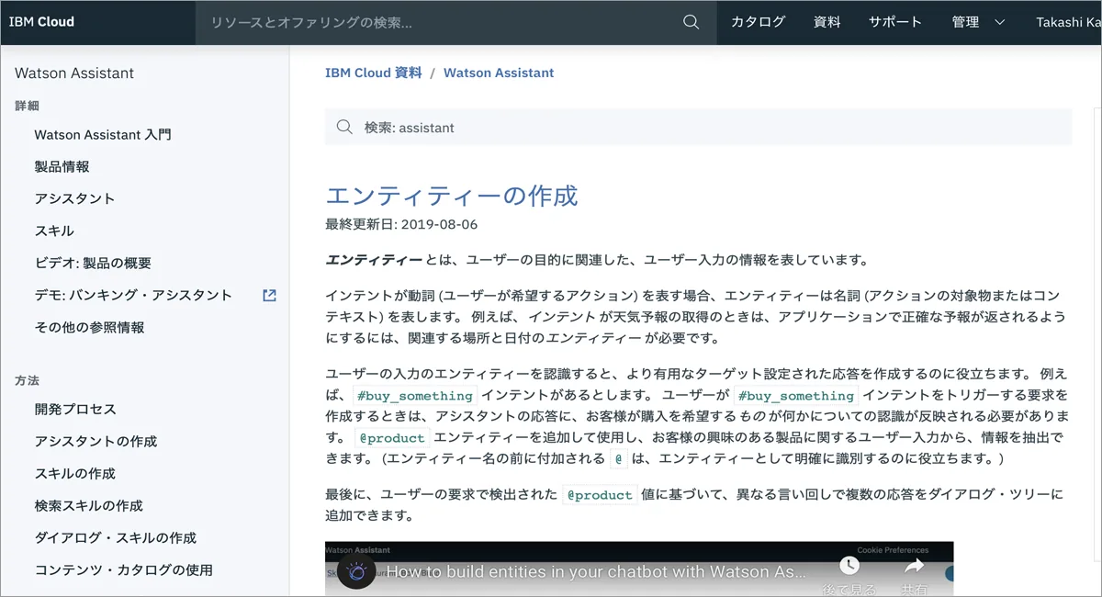
Task: Click the 方法 sidebar section label
Action: [x=27, y=380]
